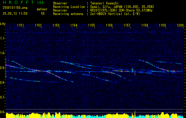The image size is (186, 118).
Task: Click time axis marker 1200
Action: click(x=180, y=25)
